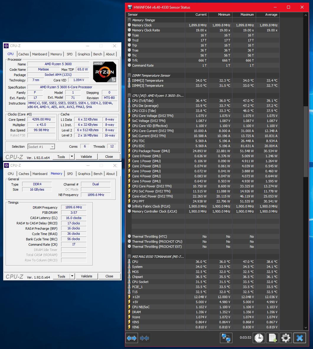Screen dimensions: 313x349
Task: Click the HWiNFO expand columns arrows icon
Action: (132, 338)
